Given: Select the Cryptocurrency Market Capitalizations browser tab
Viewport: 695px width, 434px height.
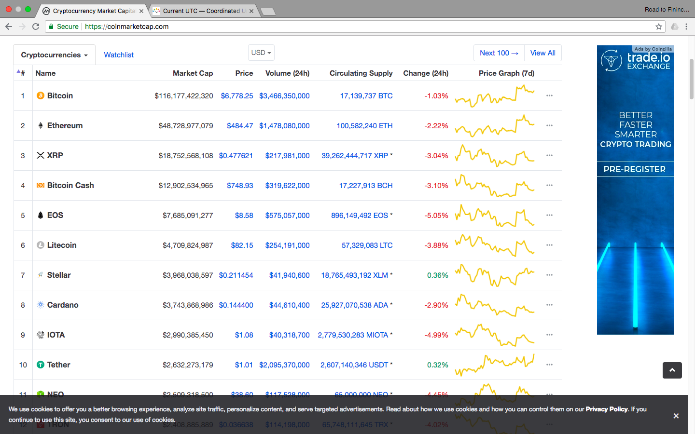Looking at the screenshot, I should (93, 11).
